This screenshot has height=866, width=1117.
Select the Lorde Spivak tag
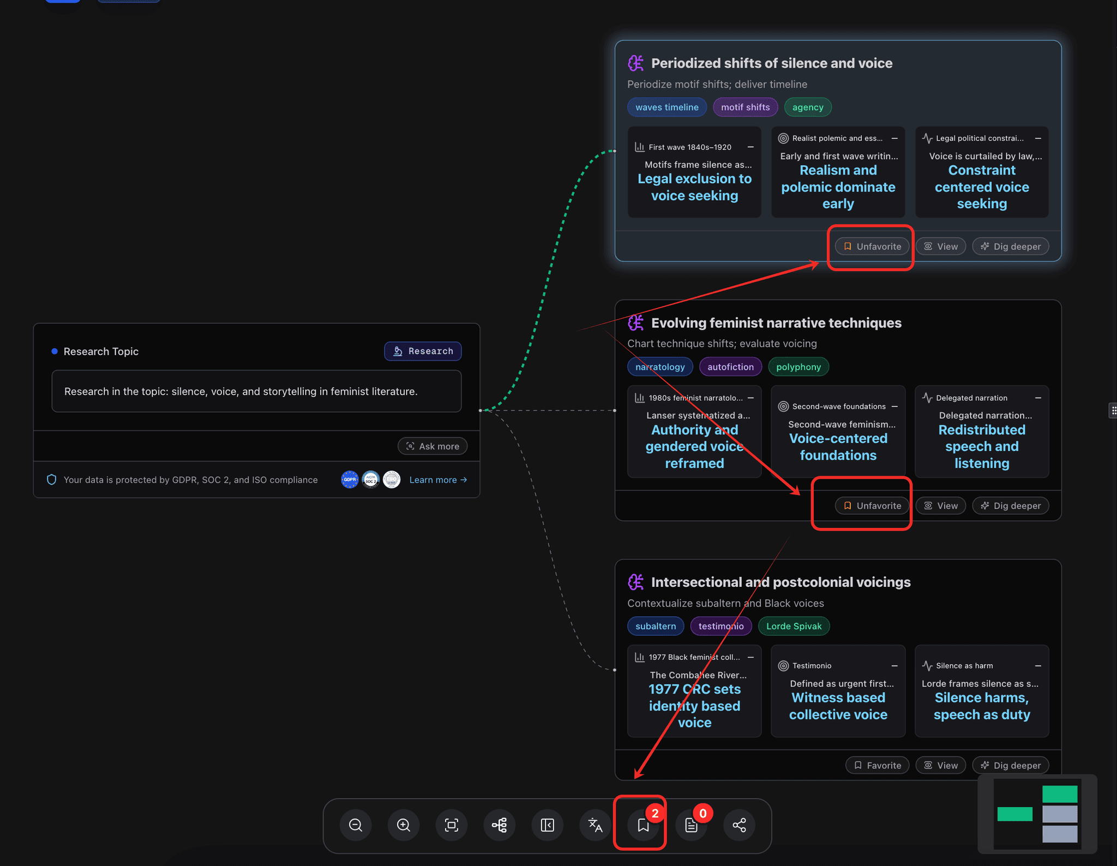(794, 626)
